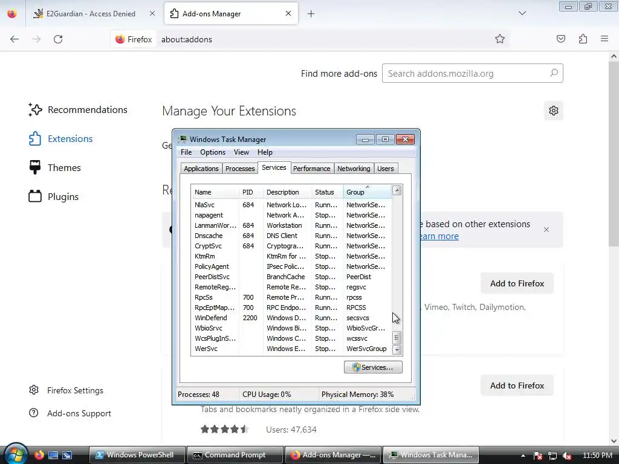Focus the Search addons.mozilla.org field
Viewport: 619px width, 464px height.
473,73
